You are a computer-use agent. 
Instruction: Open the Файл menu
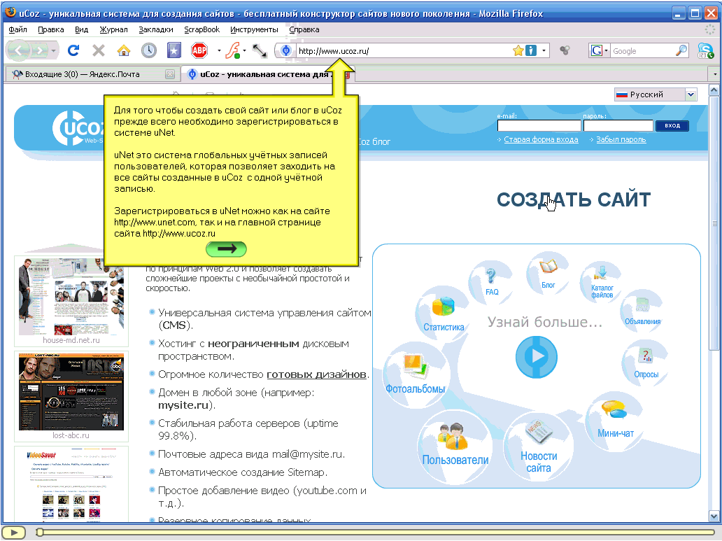[x=17, y=29]
